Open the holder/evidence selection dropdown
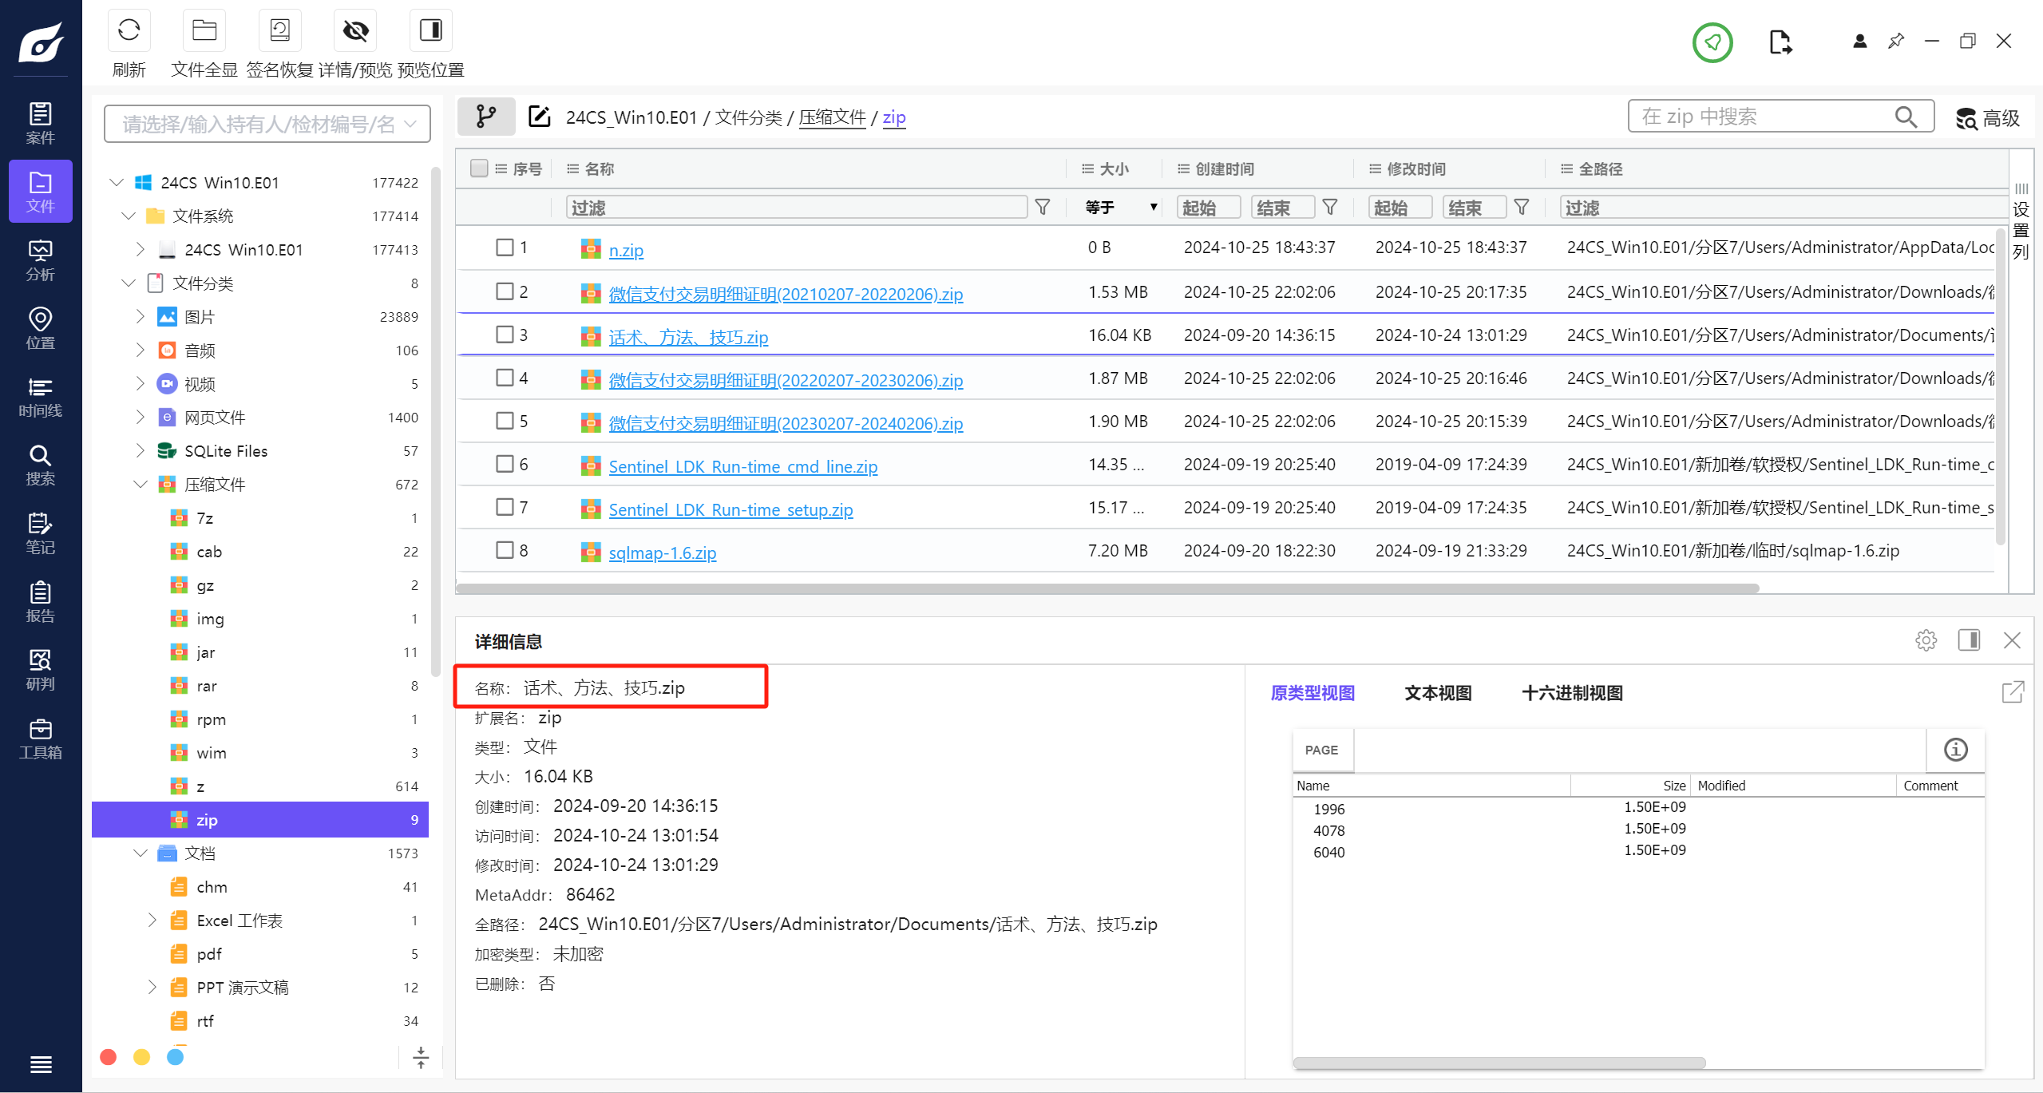This screenshot has width=2043, height=1093. pyautogui.click(x=267, y=124)
